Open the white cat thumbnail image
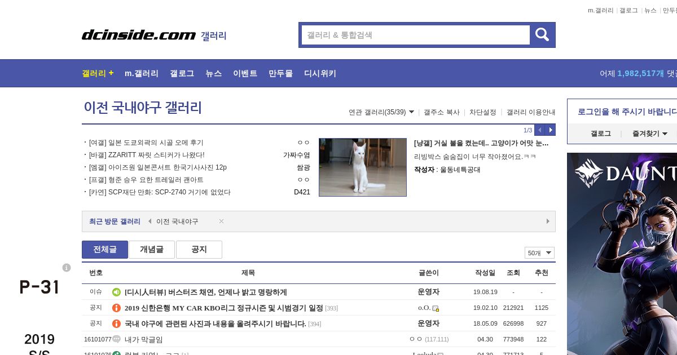Image resolution: width=677 pixels, height=355 pixels. (363, 167)
